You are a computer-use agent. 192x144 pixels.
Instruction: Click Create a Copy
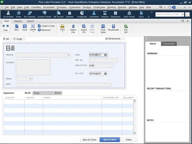[x=46, y=26]
